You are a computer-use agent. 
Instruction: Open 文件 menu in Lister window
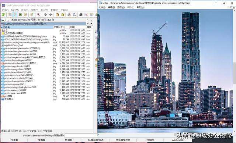point(102,7)
